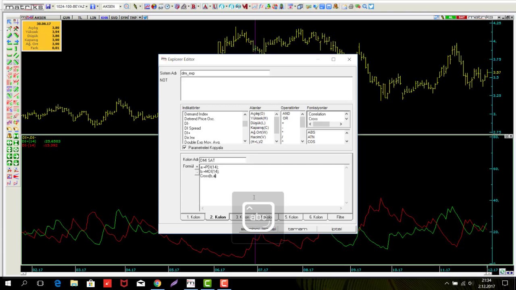The height and width of the screenshot is (290, 516).
Task: Expand the dropdown arrow next to clock icon
Action: pos(172,6)
